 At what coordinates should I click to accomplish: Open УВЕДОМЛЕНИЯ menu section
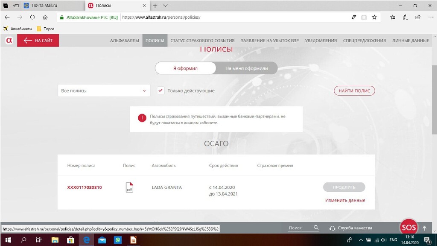[321, 41]
